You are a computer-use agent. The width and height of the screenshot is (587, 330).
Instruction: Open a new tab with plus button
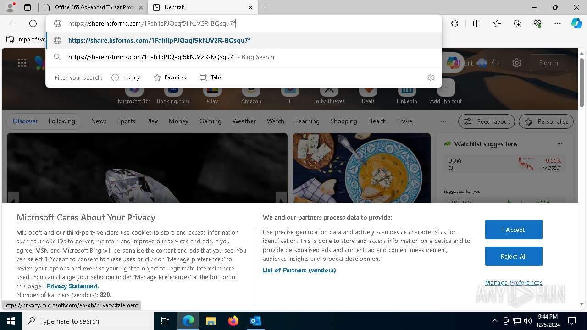[x=266, y=7]
